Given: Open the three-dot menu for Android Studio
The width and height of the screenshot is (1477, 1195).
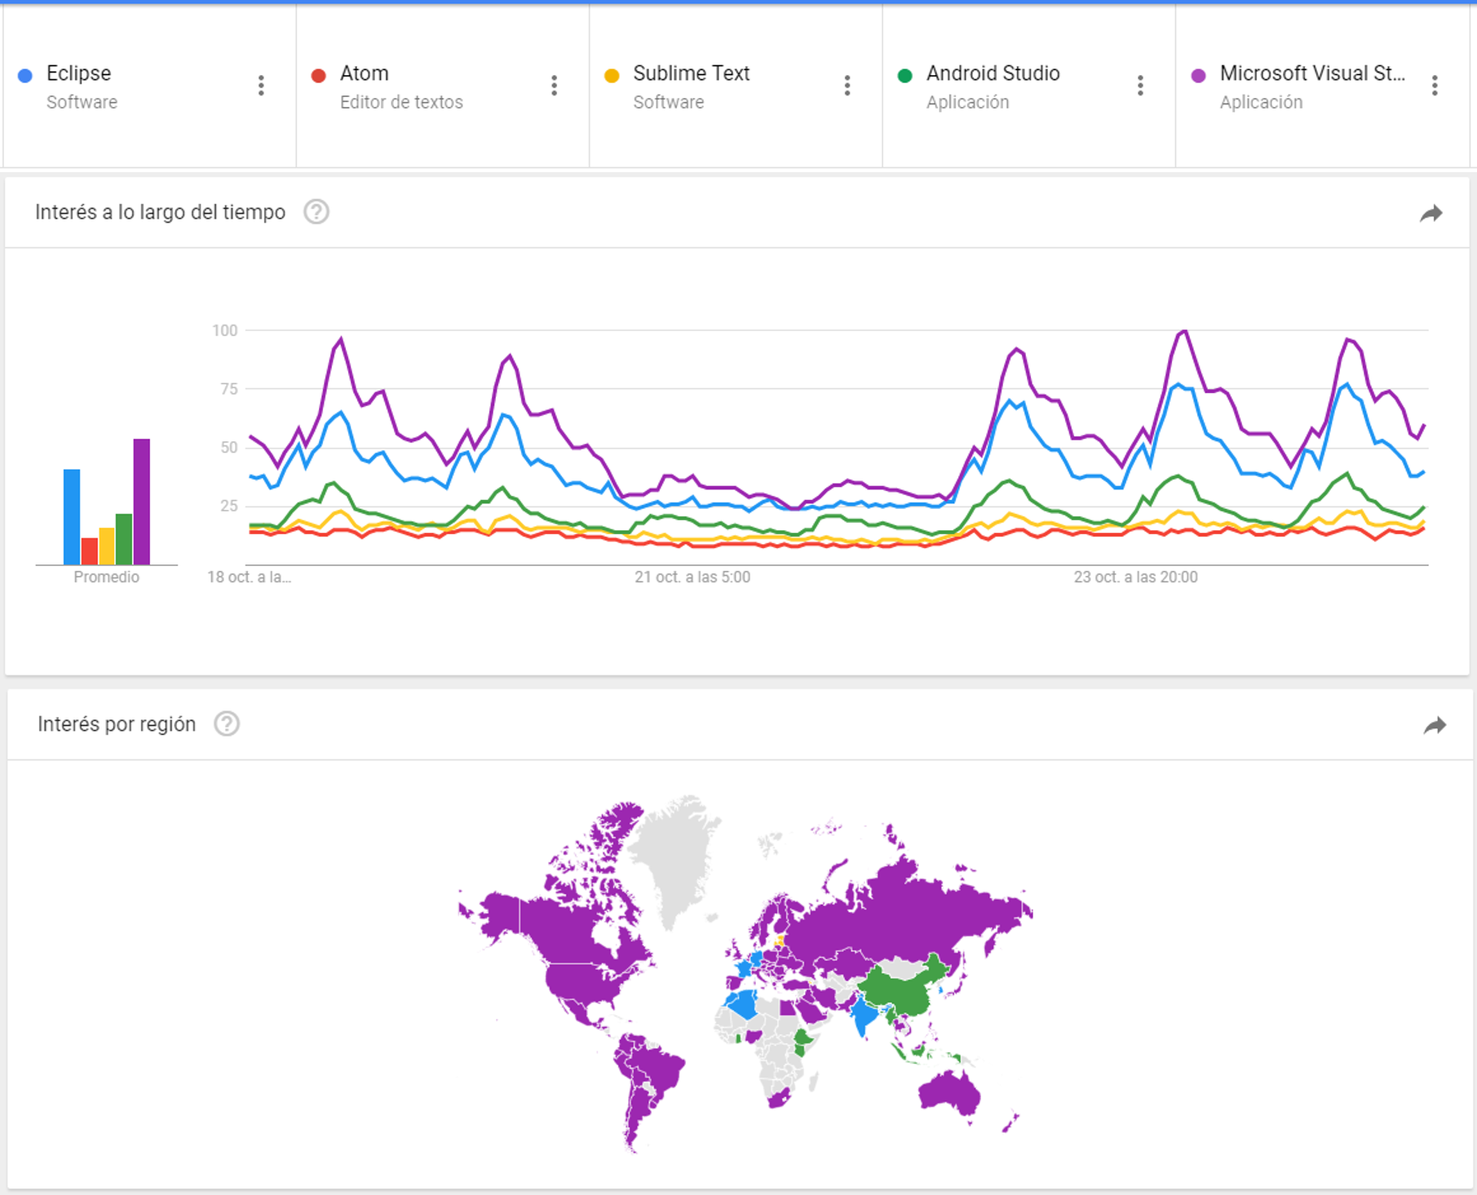Looking at the screenshot, I should coord(1140,86).
